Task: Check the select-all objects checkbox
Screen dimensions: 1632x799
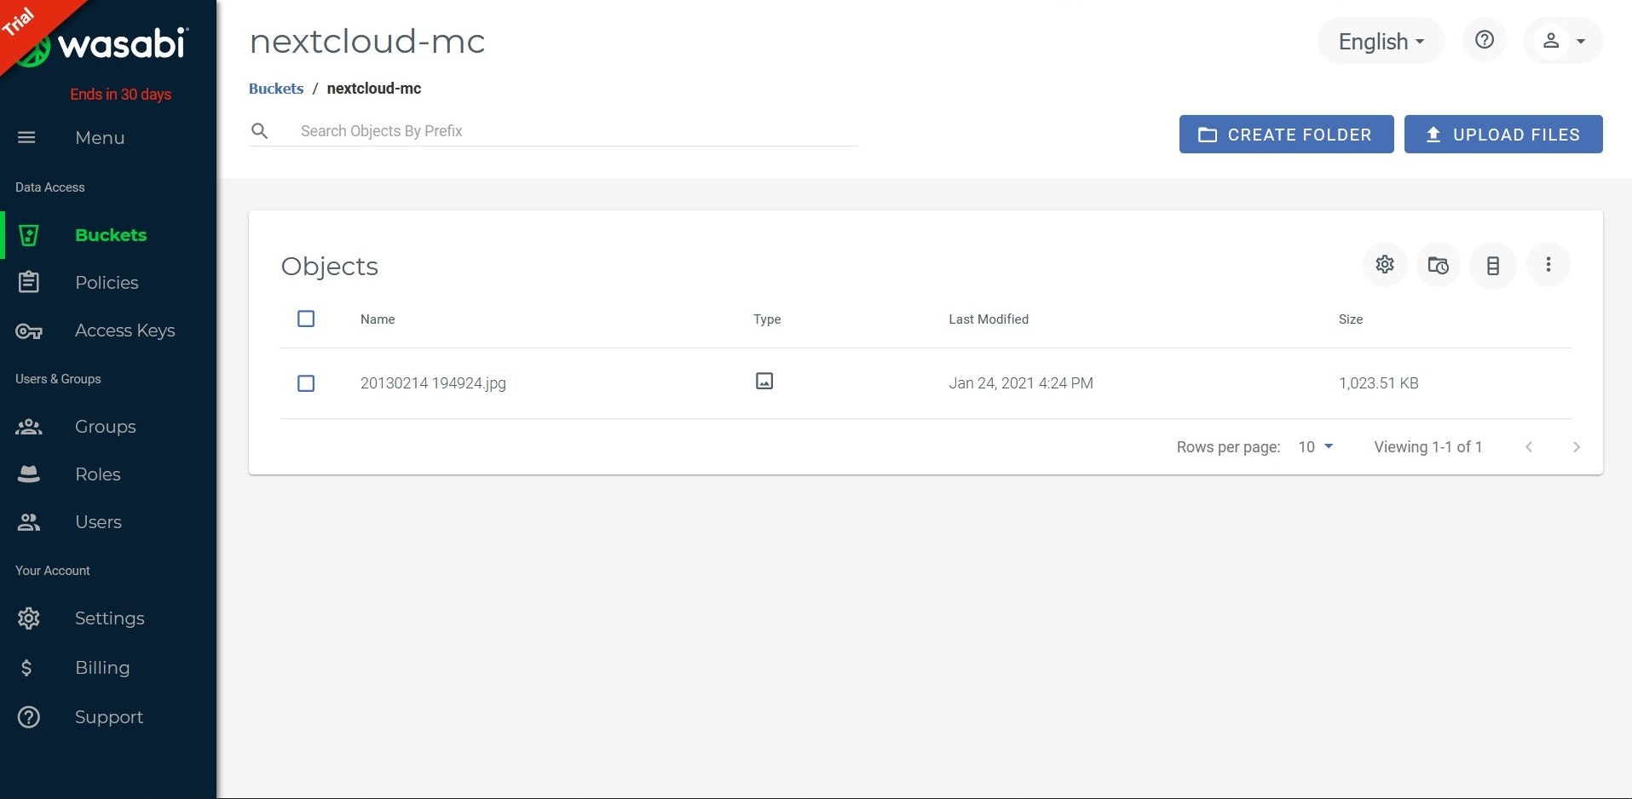Action: [x=306, y=319]
